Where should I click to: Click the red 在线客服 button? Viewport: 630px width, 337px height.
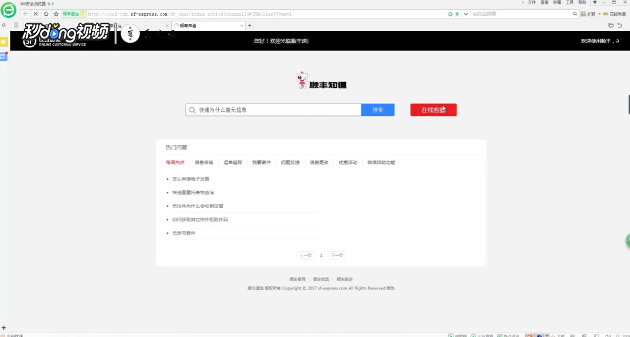pyautogui.click(x=434, y=110)
